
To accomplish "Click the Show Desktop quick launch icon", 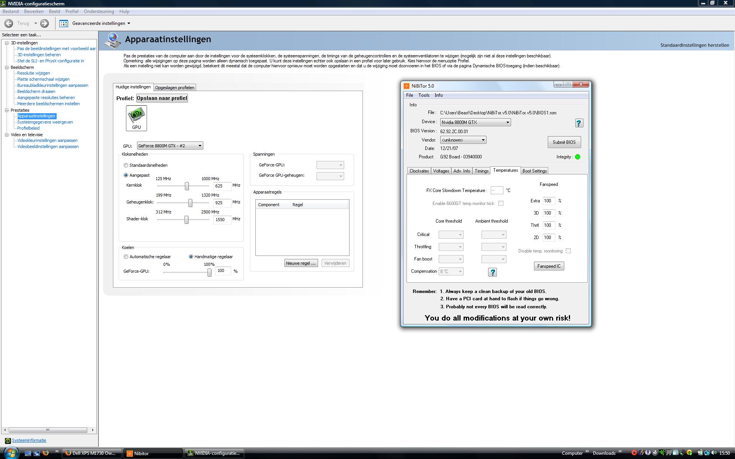I will point(28,453).
